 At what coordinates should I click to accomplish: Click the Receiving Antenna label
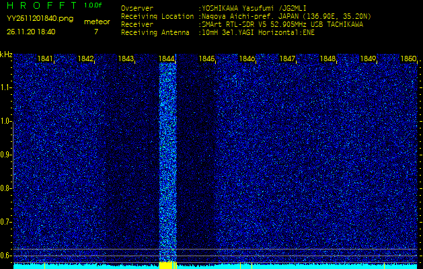click(x=155, y=33)
